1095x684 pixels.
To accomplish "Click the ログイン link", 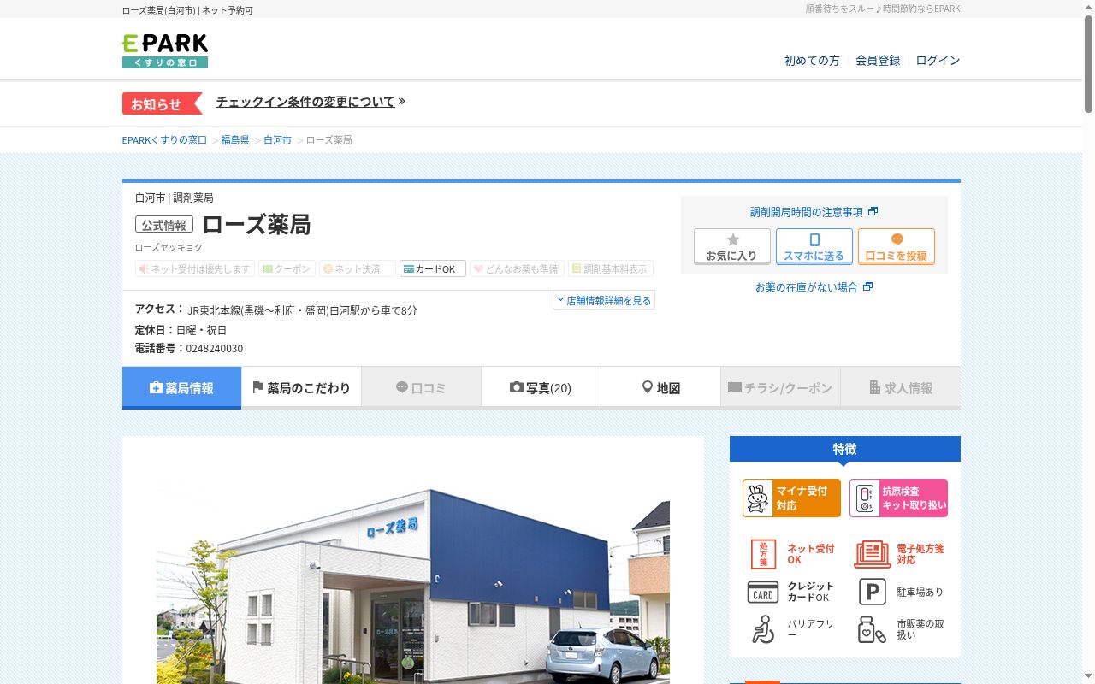I will 938,61.
